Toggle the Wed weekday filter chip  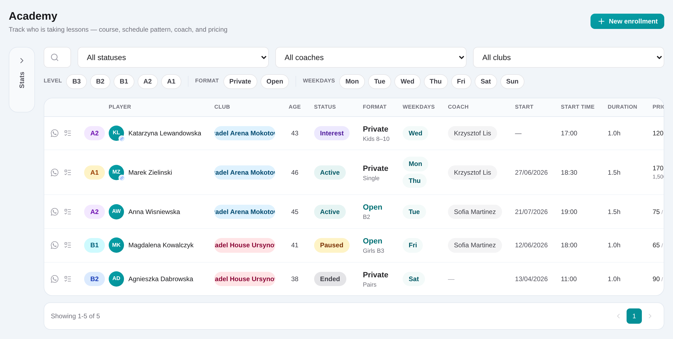(408, 81)
